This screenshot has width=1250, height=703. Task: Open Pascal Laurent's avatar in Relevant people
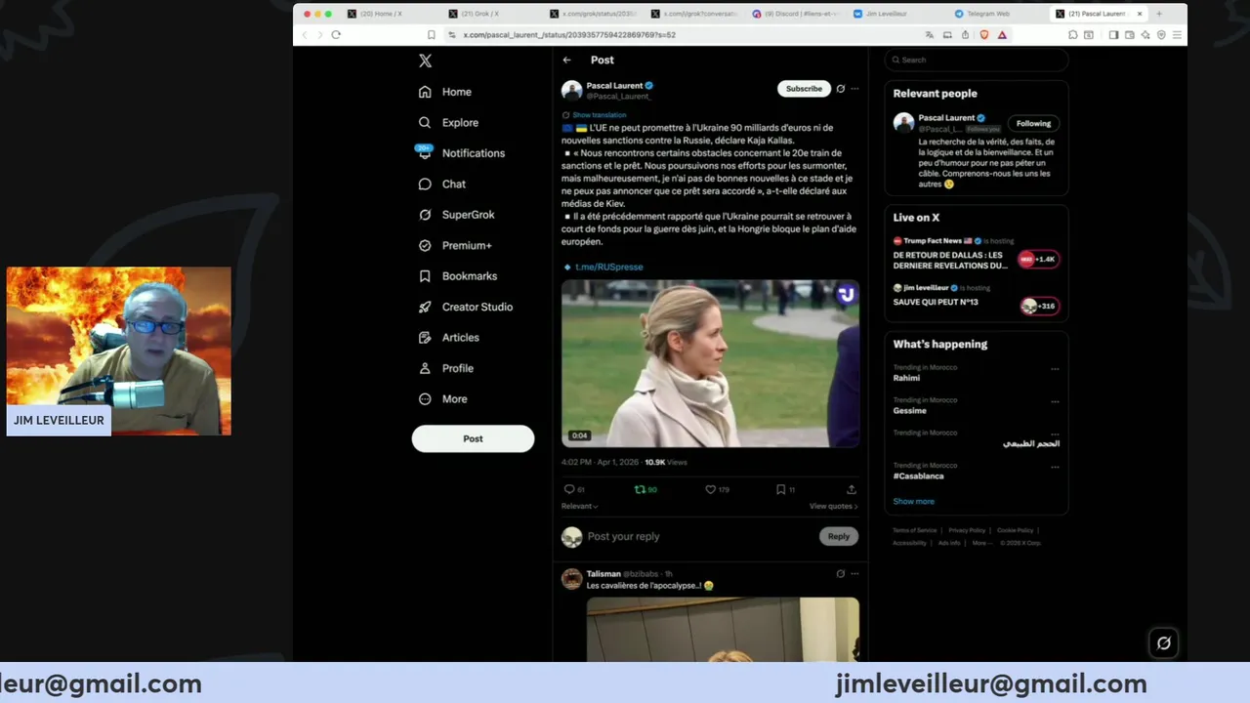pyautogui.click(x=904, y=123)
